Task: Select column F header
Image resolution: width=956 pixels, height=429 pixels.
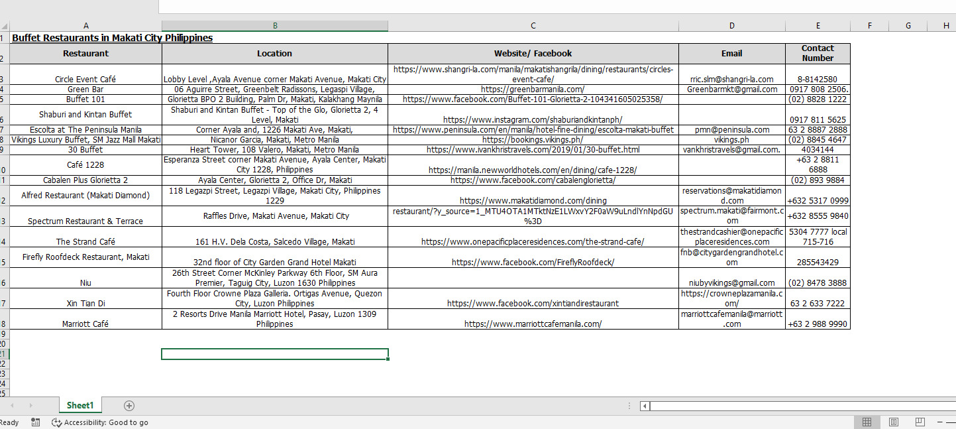Action: 869,26
